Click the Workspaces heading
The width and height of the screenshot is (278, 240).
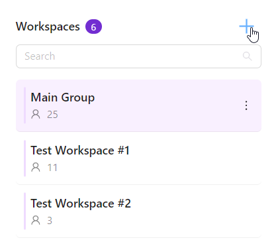tap(48, 27)
